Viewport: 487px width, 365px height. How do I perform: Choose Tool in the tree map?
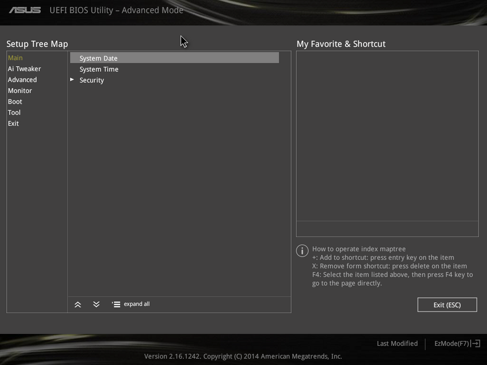pos(14,113)
